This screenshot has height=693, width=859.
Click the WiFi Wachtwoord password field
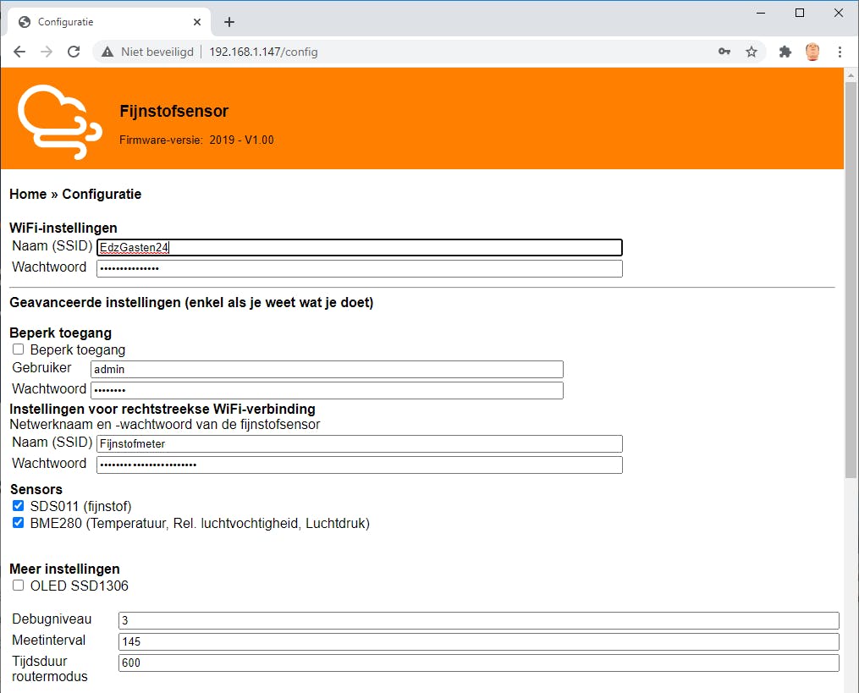(360, 268)
